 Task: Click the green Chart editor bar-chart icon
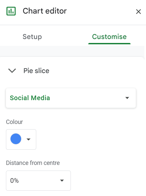(11, 11)
